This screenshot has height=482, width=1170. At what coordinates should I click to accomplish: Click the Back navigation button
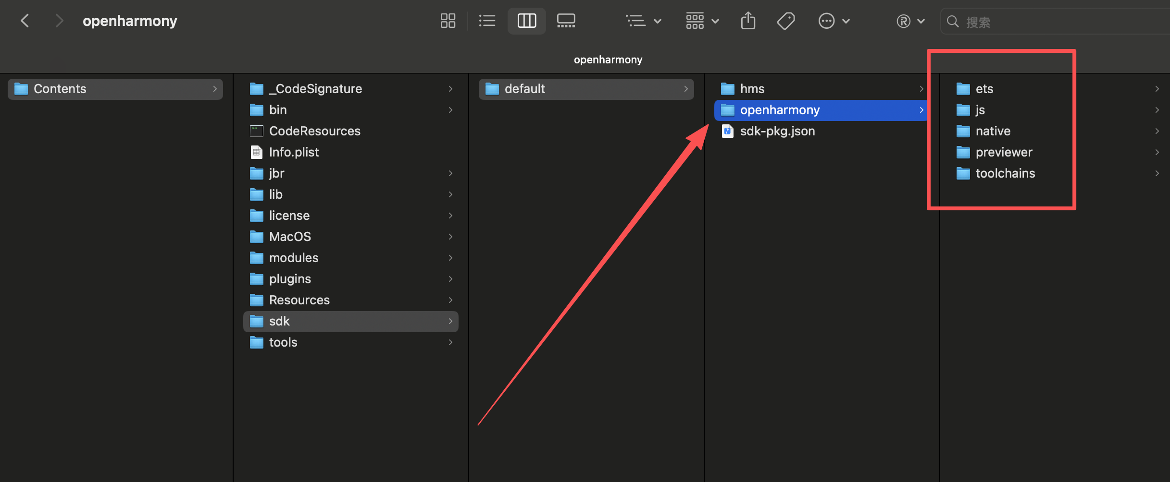25,21
